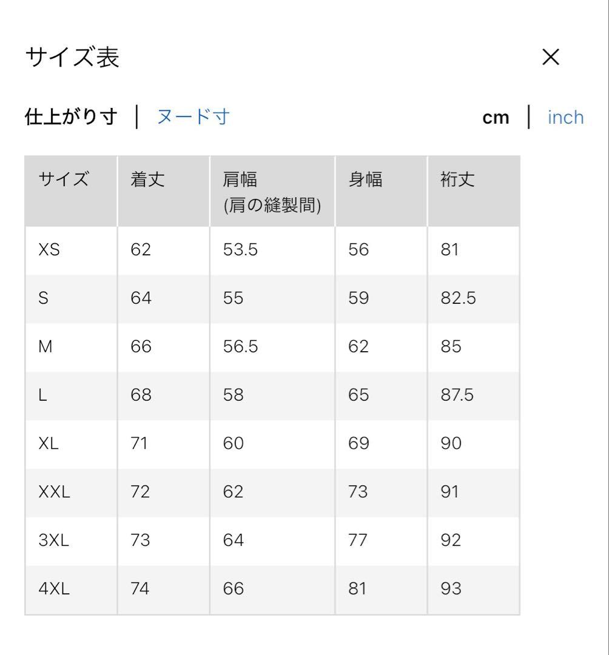Select the 3XL size row

pos(55,540)
